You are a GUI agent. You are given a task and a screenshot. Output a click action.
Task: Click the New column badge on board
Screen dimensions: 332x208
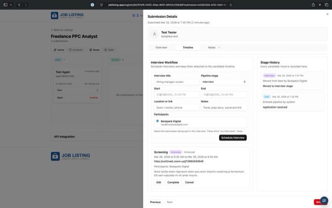point(58,60)
